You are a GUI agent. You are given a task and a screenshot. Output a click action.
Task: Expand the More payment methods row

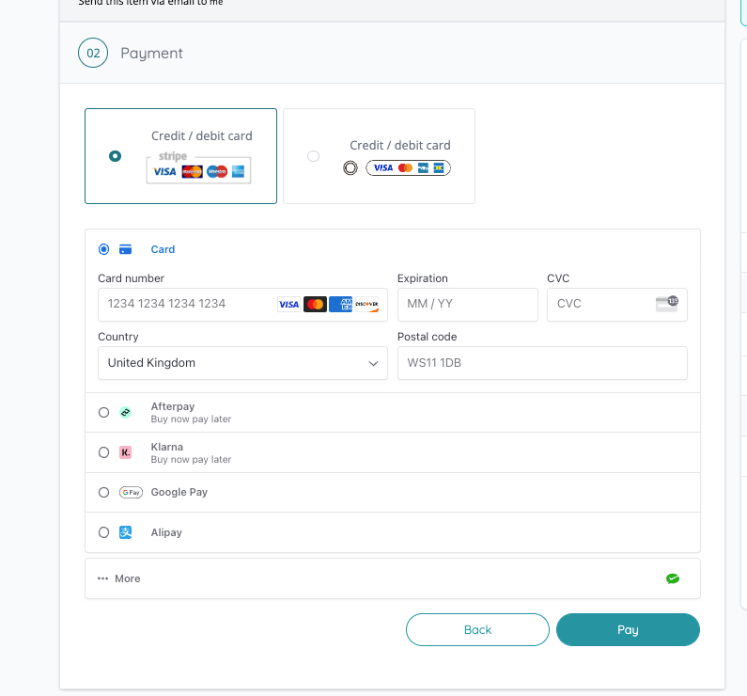pyautogui.click(x=393, y=578)
